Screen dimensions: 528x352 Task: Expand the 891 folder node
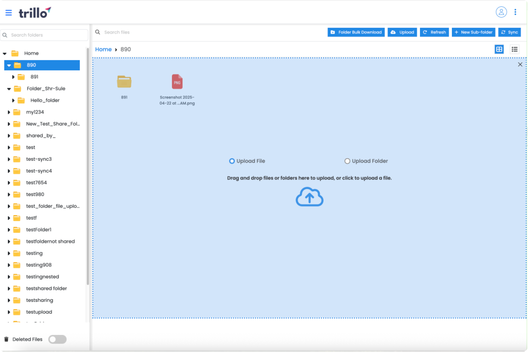[x=13, y=77]
